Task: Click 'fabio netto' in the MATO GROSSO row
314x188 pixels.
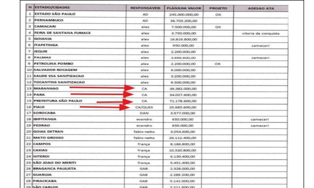Action: point(144,138)
